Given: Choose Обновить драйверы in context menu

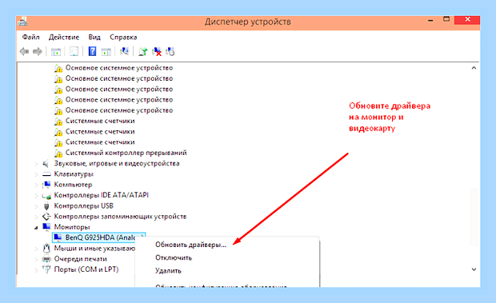Looking at the screenshot, I should pos(190,245).
